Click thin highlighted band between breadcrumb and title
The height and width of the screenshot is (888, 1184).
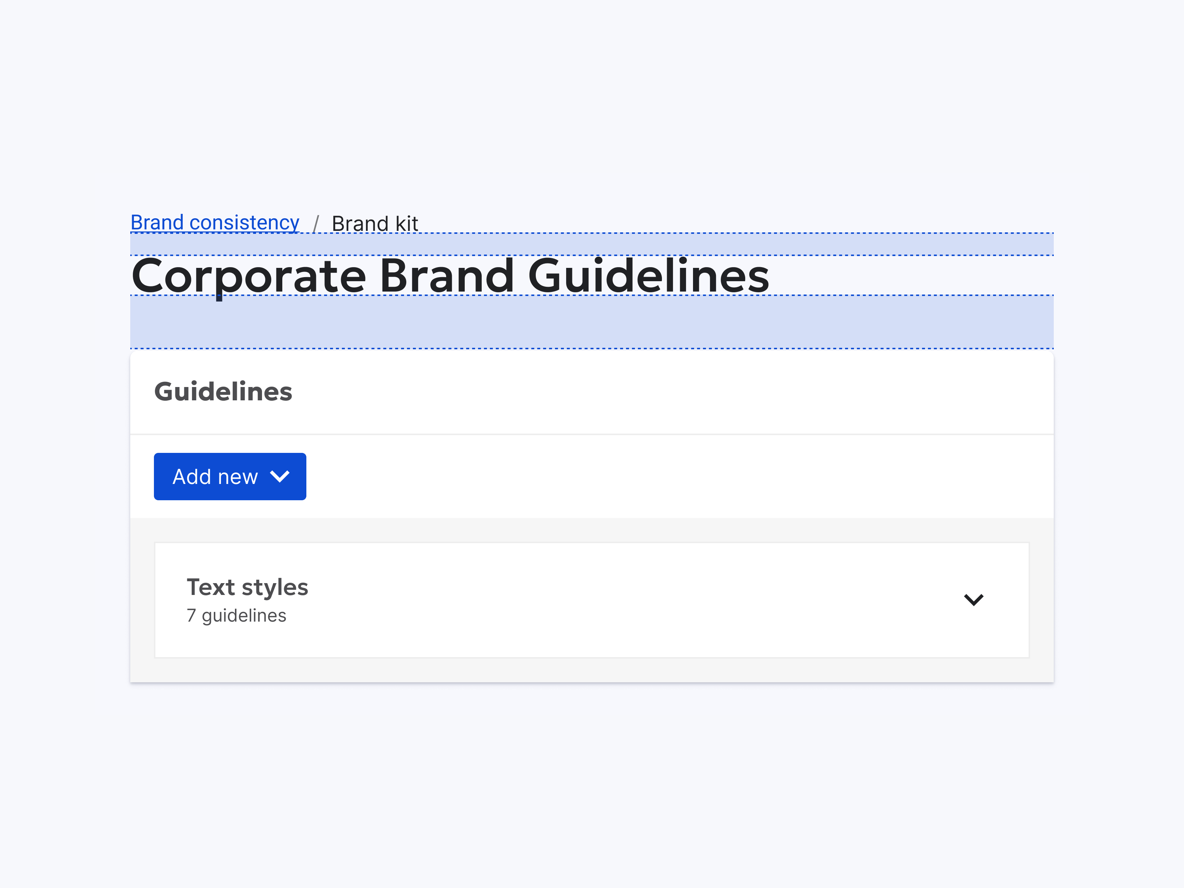click(x=589, y=244)
